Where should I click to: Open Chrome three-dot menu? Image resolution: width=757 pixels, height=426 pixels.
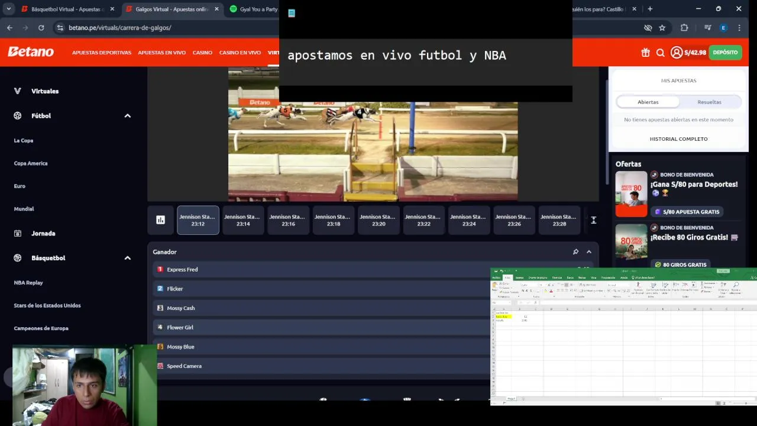(739, 27)
